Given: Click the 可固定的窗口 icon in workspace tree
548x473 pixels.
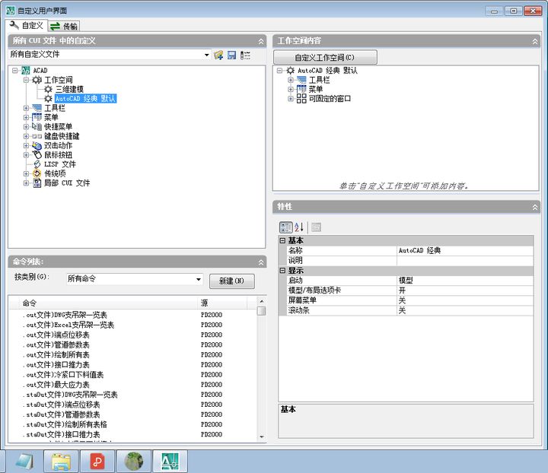Looking at the screenshot, I should tap(301, 98).
